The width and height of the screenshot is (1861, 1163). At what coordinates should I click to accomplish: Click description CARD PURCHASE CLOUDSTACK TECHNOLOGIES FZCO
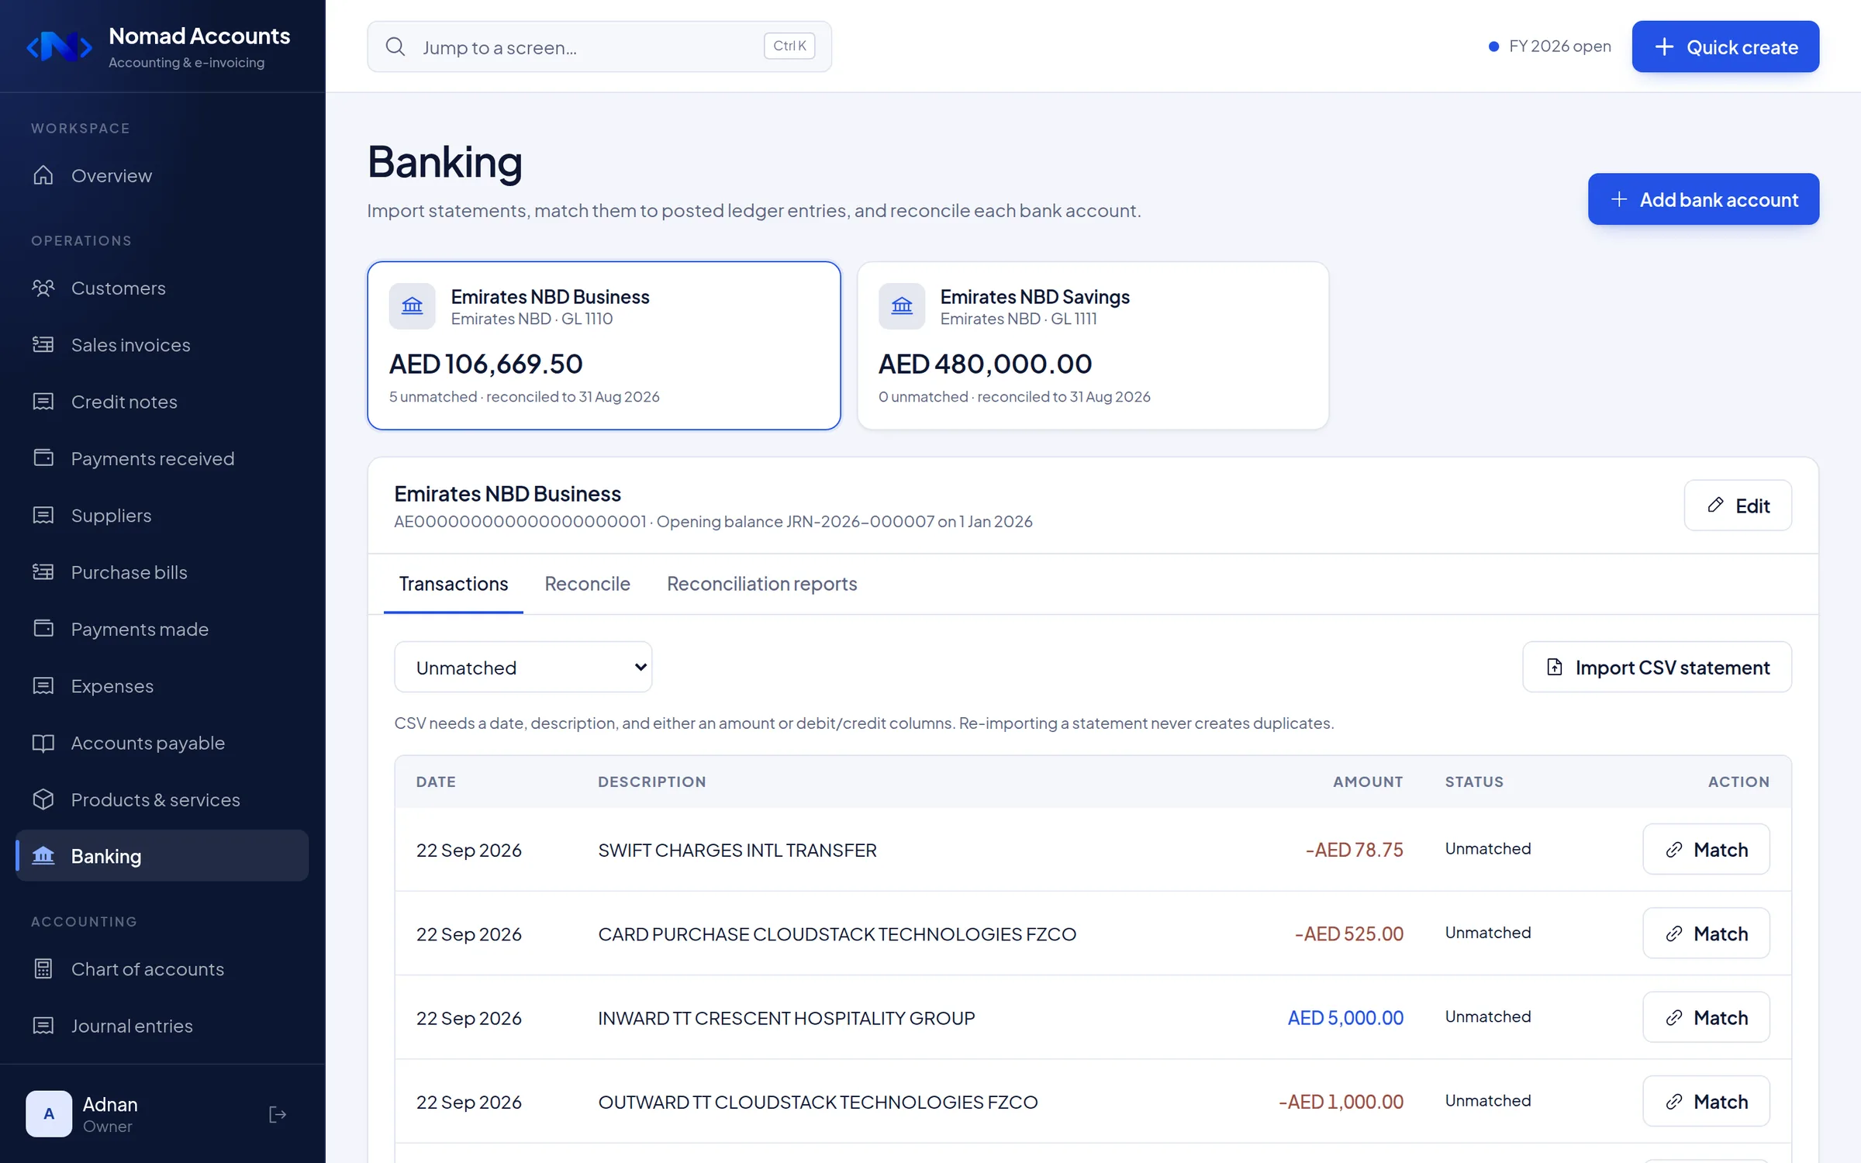pos(837,934)
